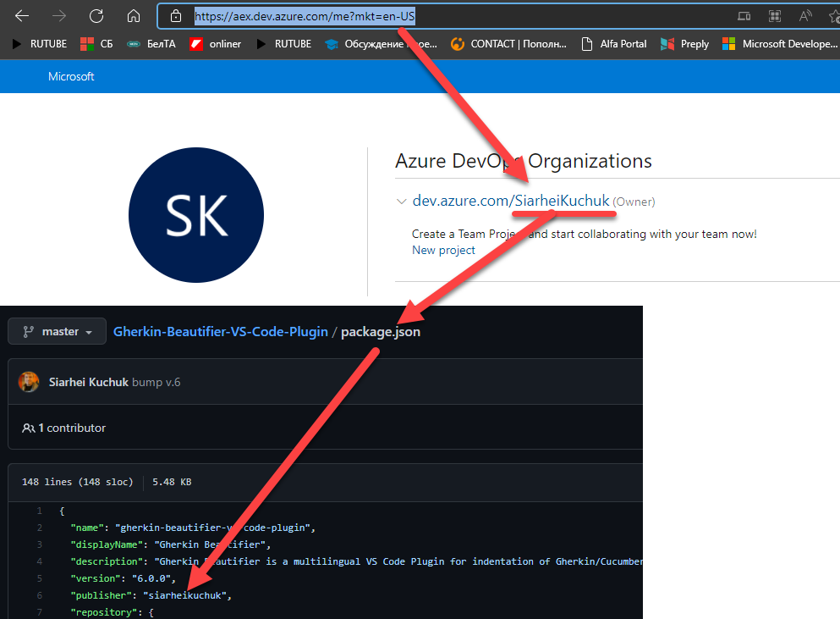Open the Siarhei Kuchuk author link
The width and height of the screenshot is (840, 619).
[x=88, y=382]
